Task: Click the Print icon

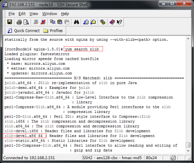Action: coord(19,22)
